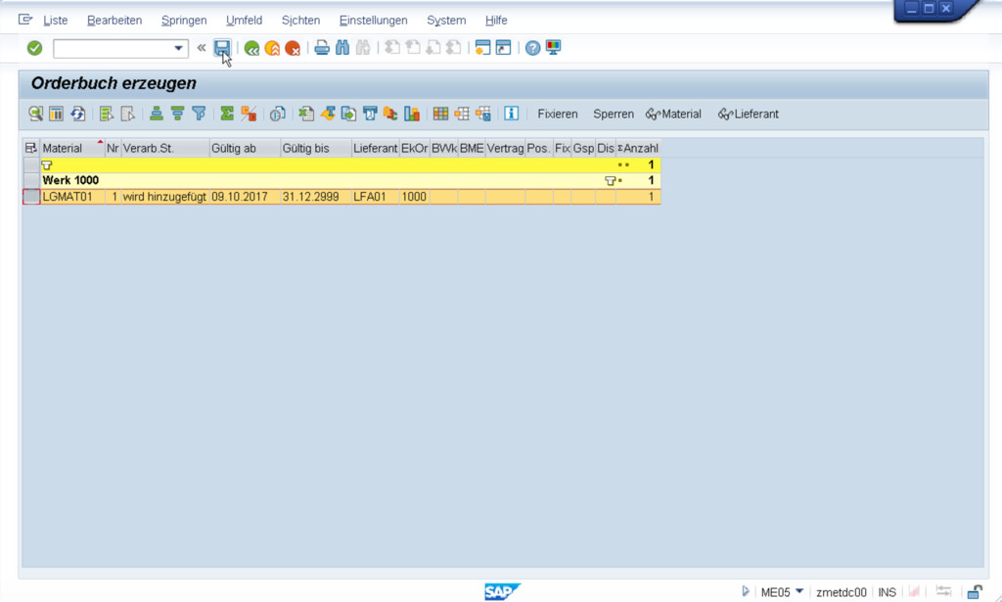The width and height of the screenshot is (1002, 602).
Task: Click the Graphic bar chart icon
Action: click(x=412, y=114)
